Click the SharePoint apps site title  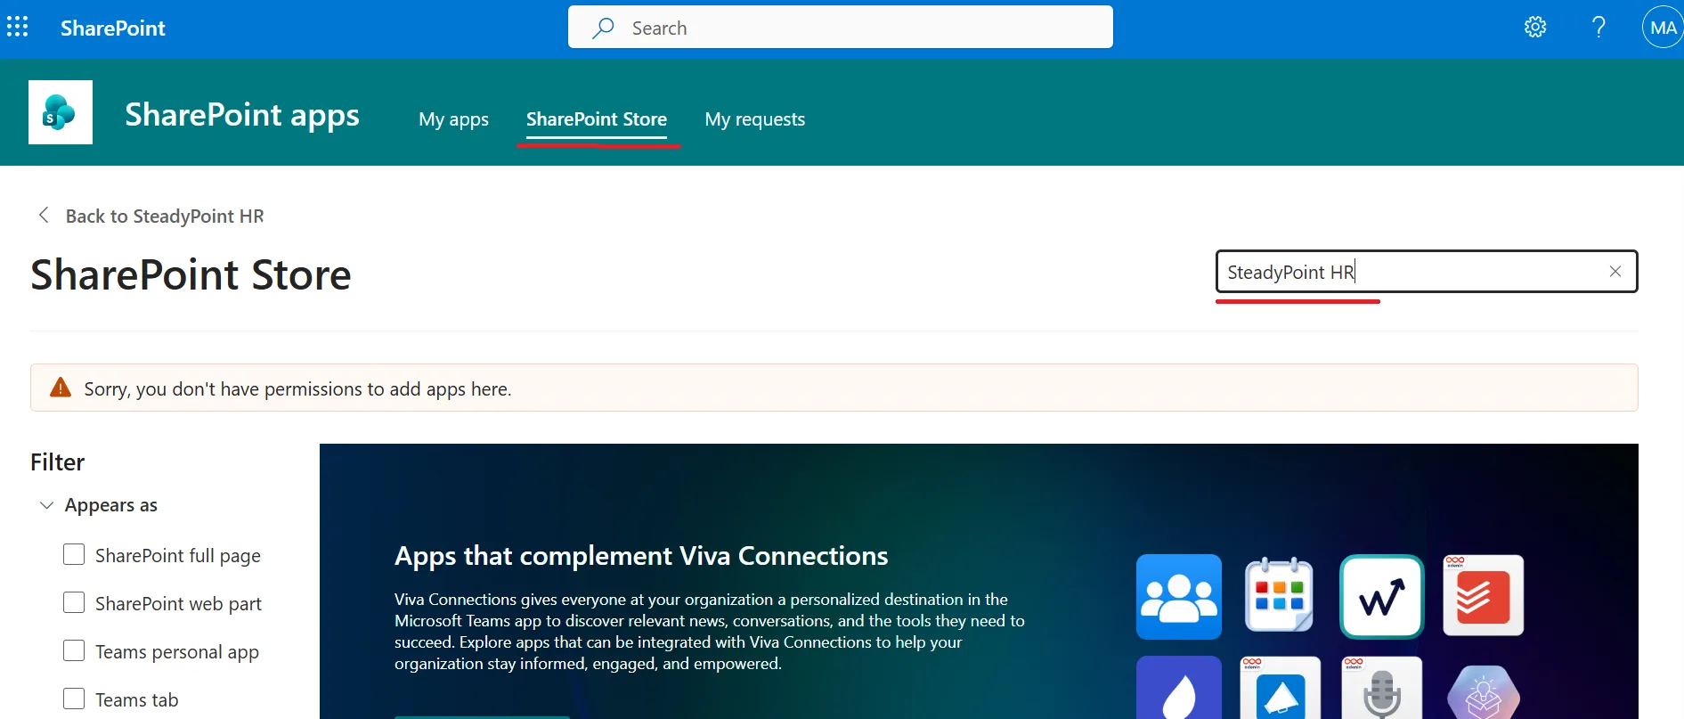[x=242, y=115]
